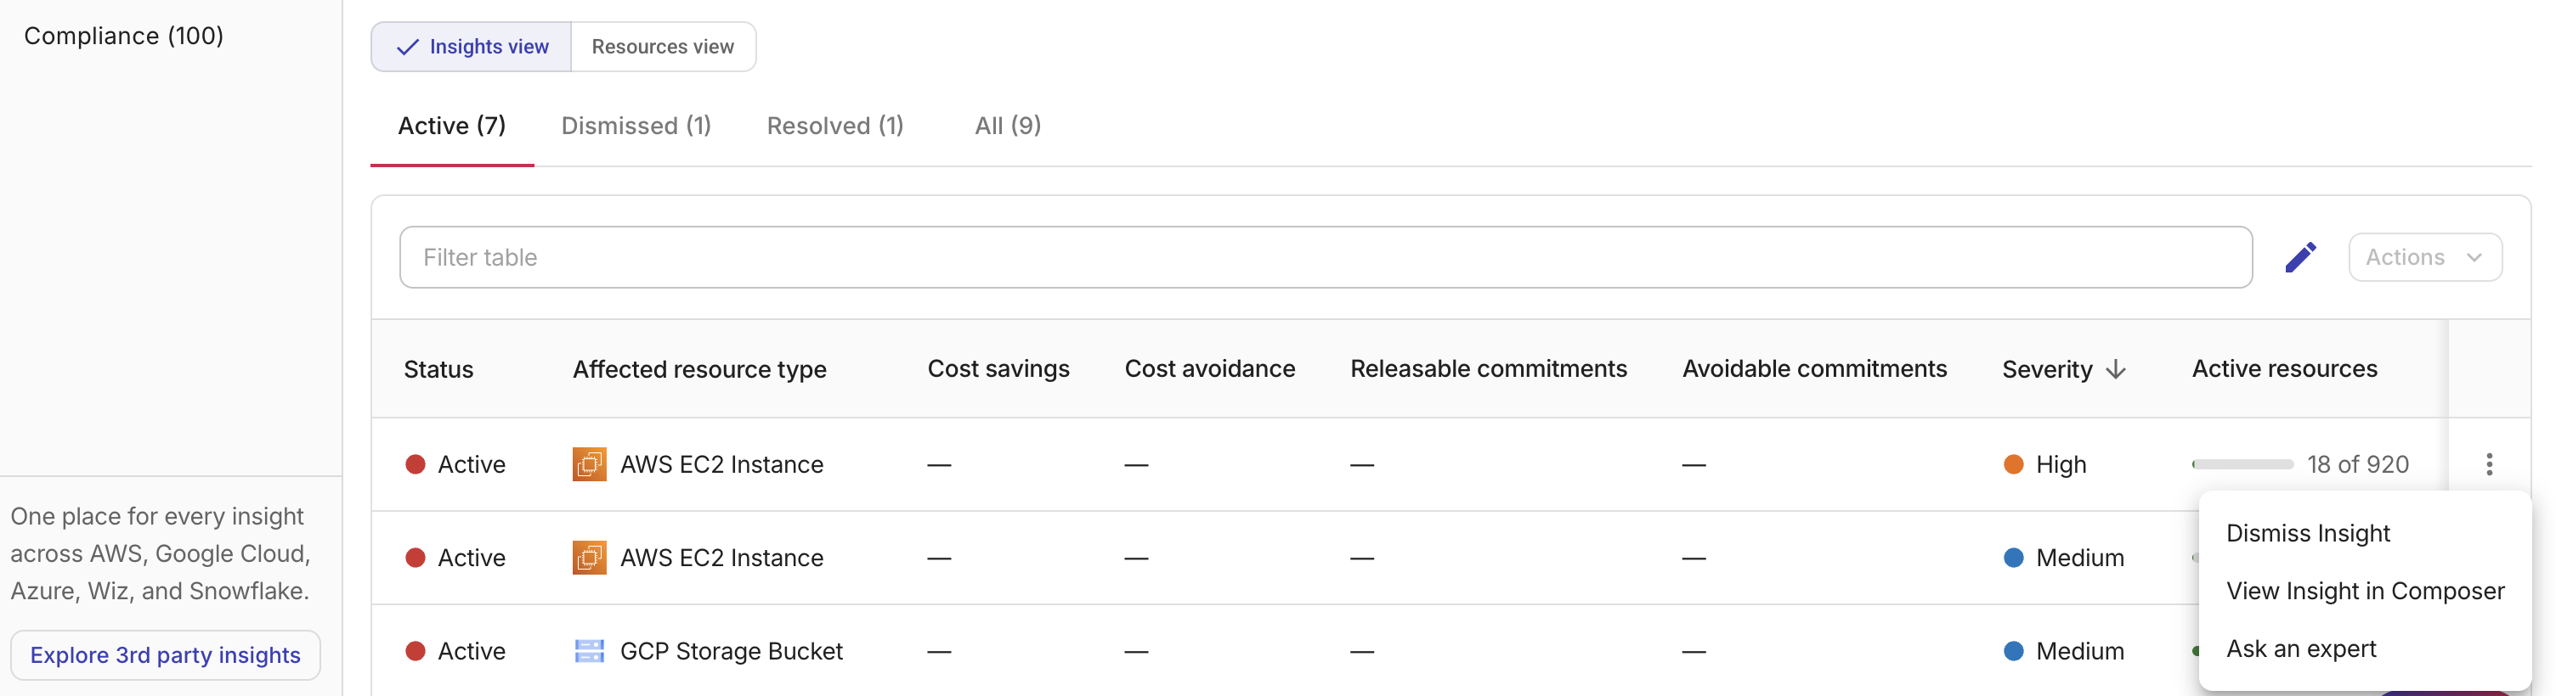Click the 18 of 920 value
This screenshot has width=2556, height=696.
coord(2357,464)
